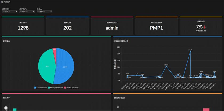Screen dimensions: 224x111
Task: Open the most active resource PMP1 card
Action: (x=157, y=26)
